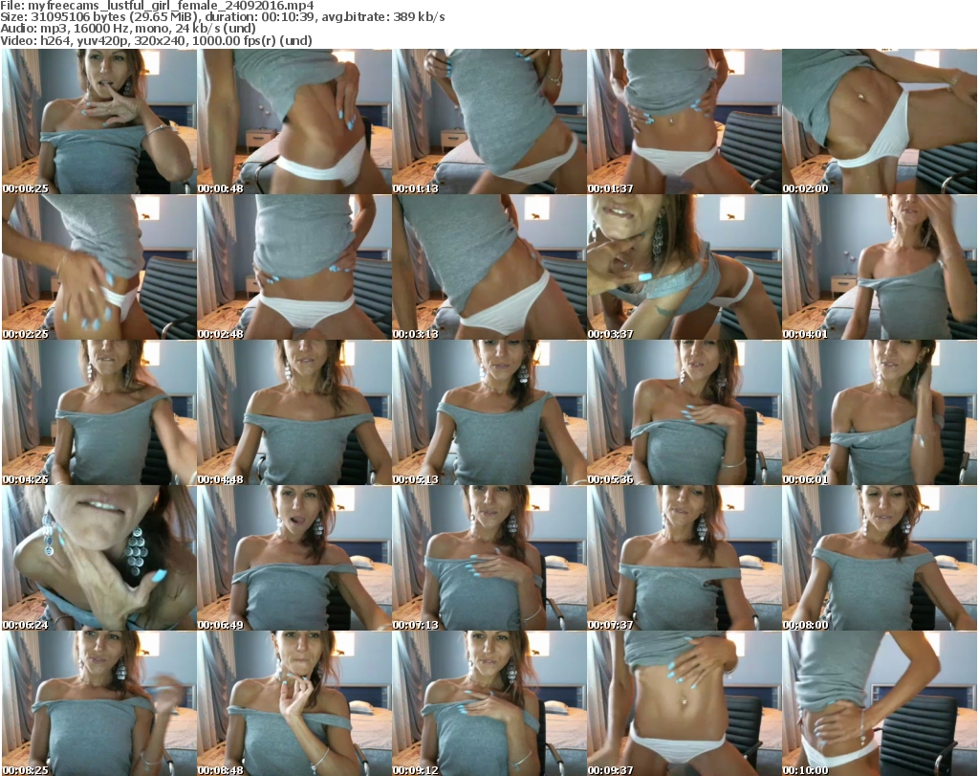Open the frame at timestamp 00:08:48
The image size is (979, 776).
(x=294, y=703)
